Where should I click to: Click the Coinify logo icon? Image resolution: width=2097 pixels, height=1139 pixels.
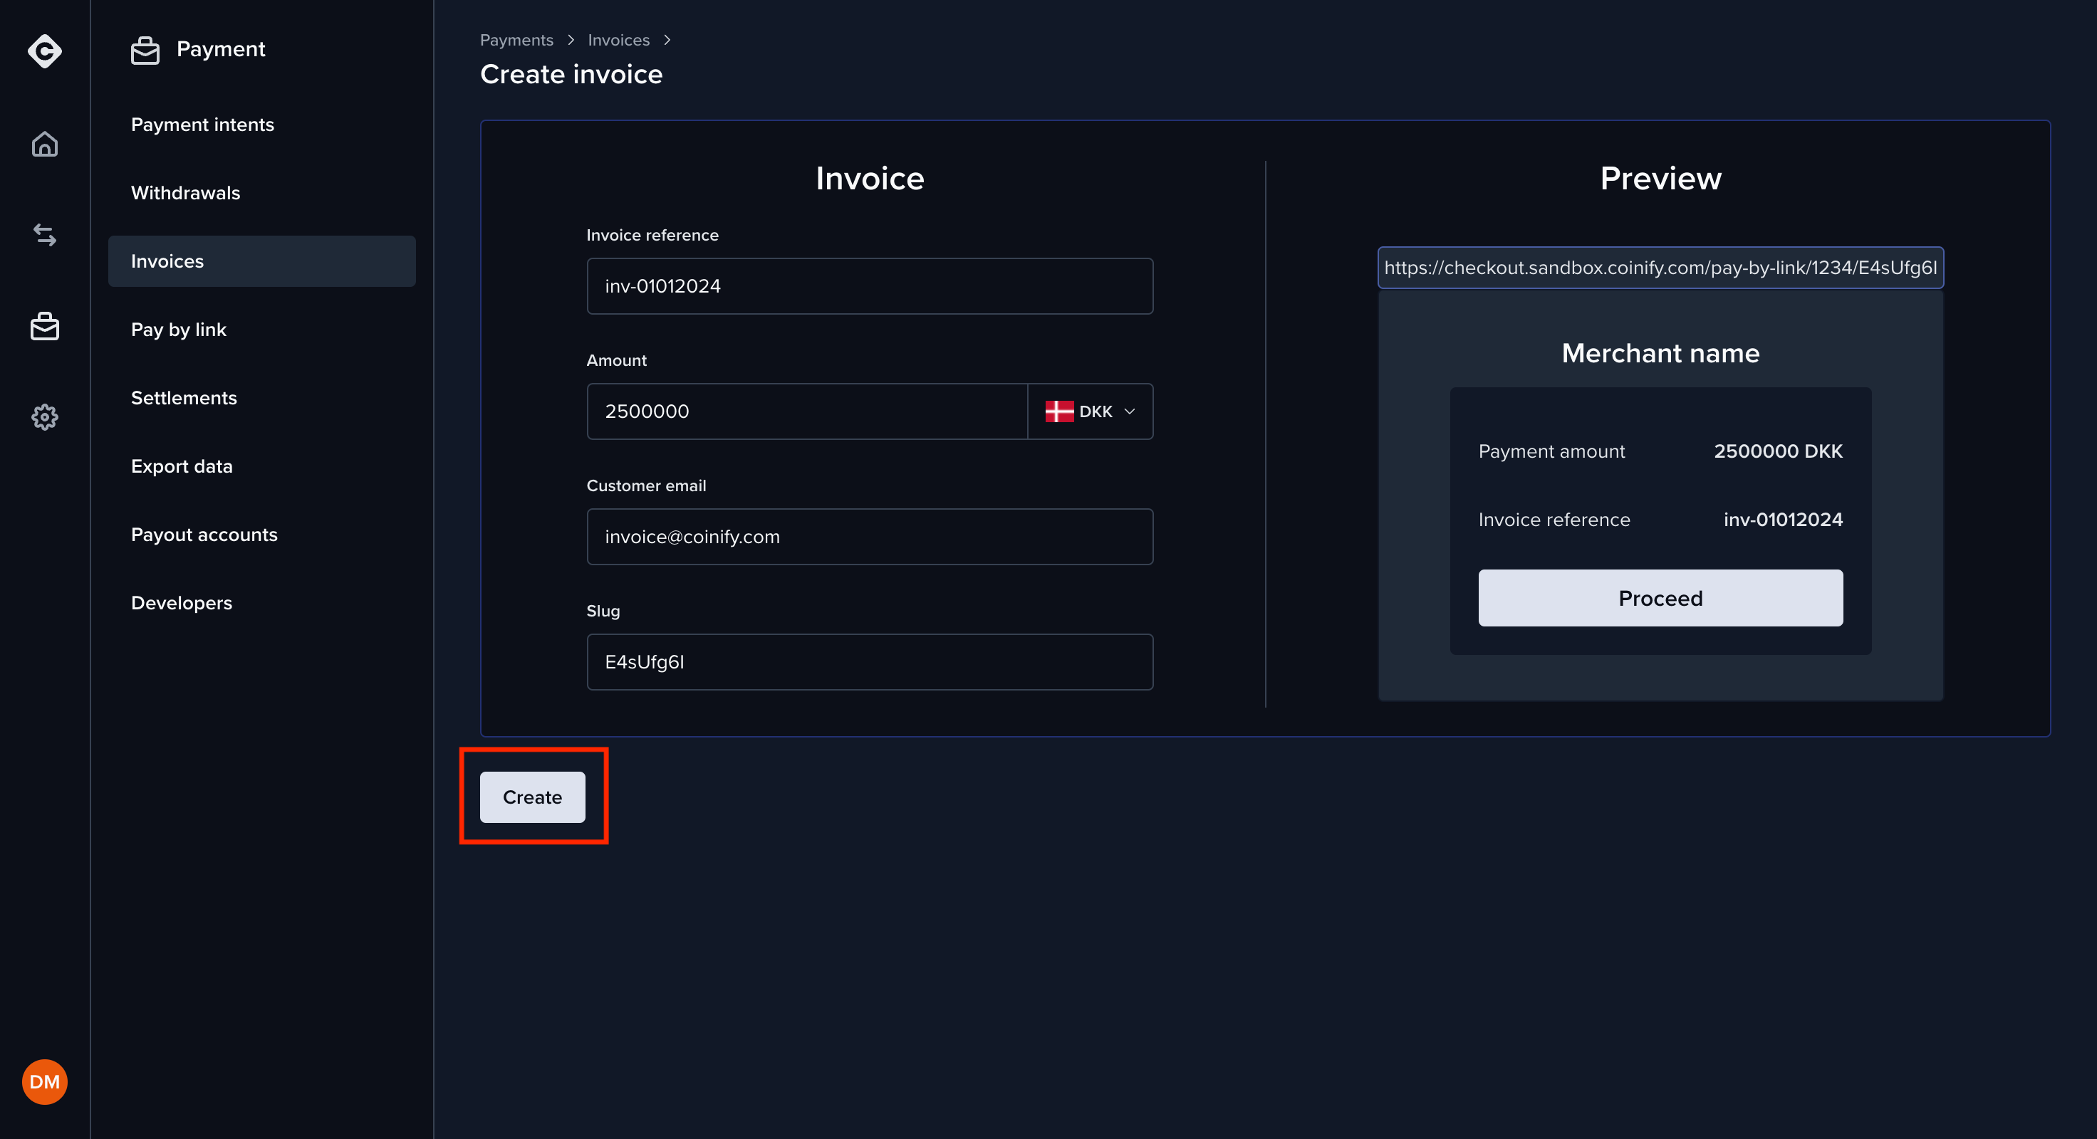(x=44, y=51)
